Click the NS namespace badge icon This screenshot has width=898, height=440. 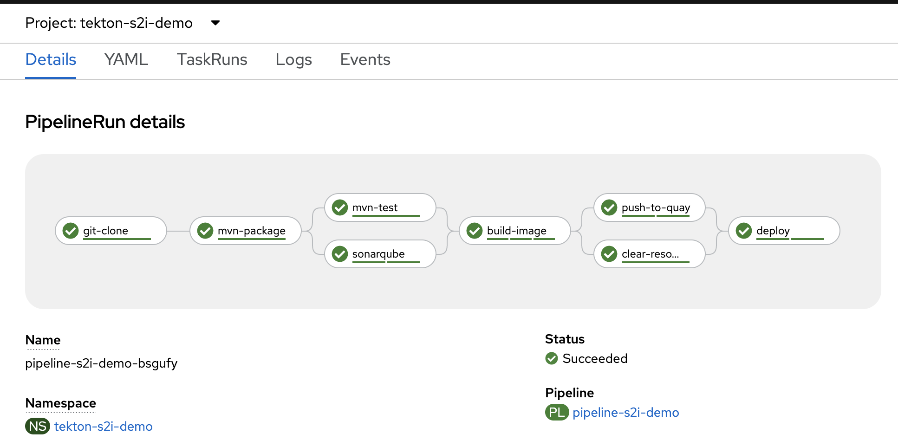(x=37, y=426)
